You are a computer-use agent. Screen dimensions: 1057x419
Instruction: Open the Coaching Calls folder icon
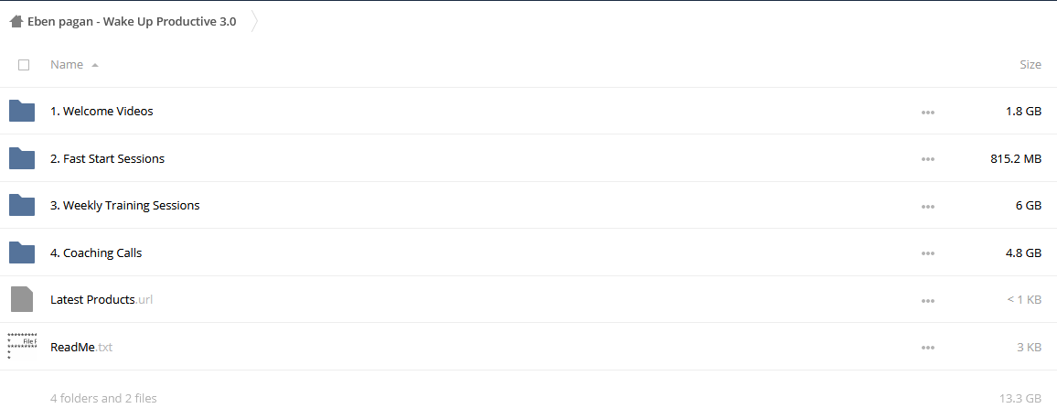pos(22,252)
